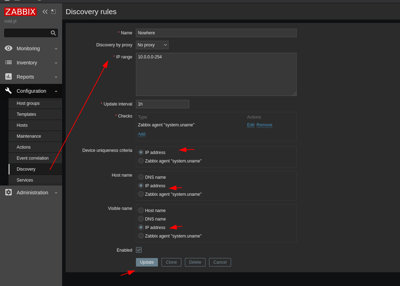Click the Clone button
This screenshot has height=286, width=400.
pyautogui.click(x=171, y=262)
